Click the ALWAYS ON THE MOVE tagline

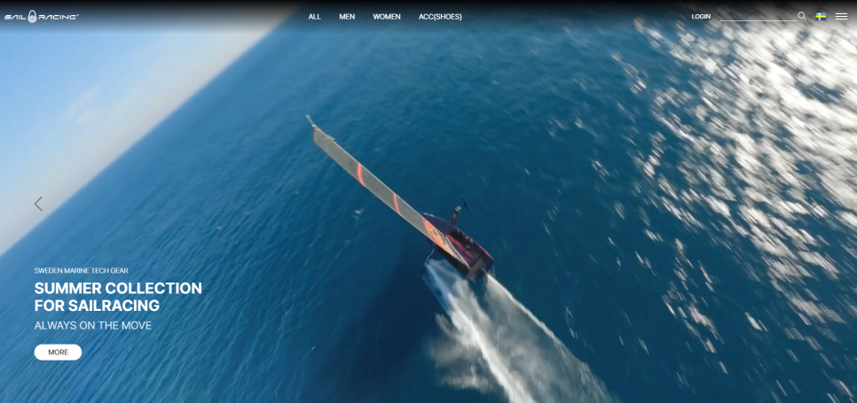[x=93, y=326]
